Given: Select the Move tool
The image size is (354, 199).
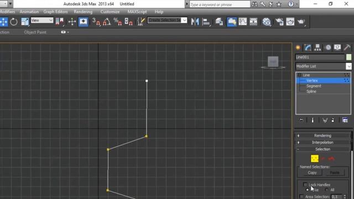Looking at the screenshot, I should coord(4,22).
